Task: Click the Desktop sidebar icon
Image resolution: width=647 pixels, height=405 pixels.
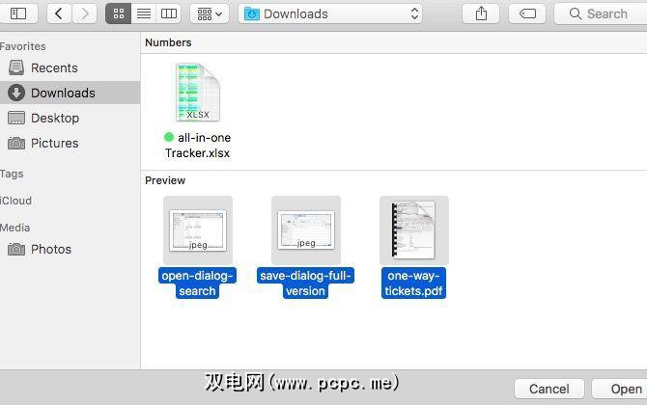Action: (x=16, y=118)
